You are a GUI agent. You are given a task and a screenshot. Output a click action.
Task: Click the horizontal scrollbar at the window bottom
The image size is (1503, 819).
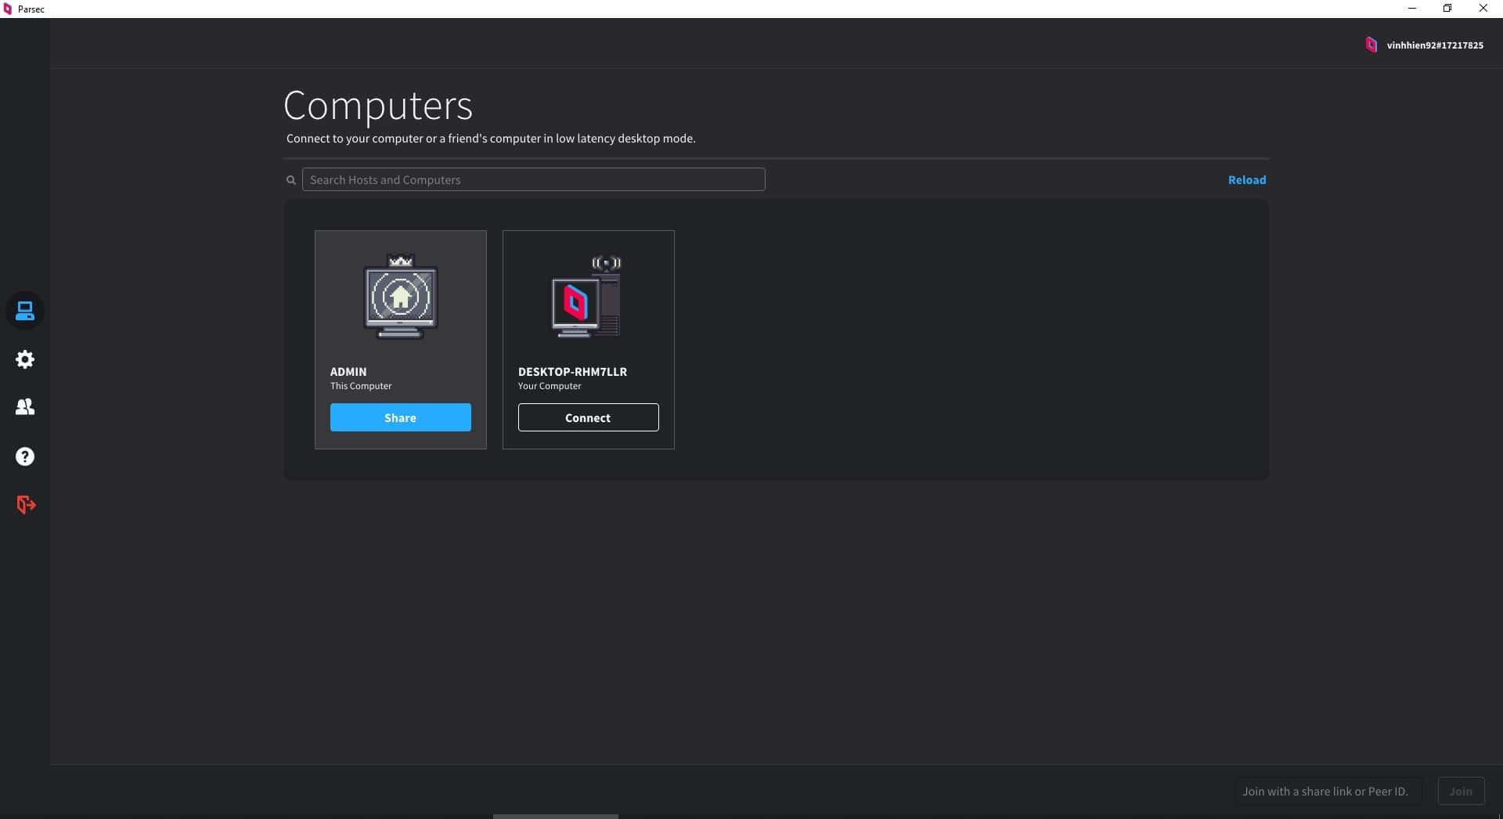(555, 816)
